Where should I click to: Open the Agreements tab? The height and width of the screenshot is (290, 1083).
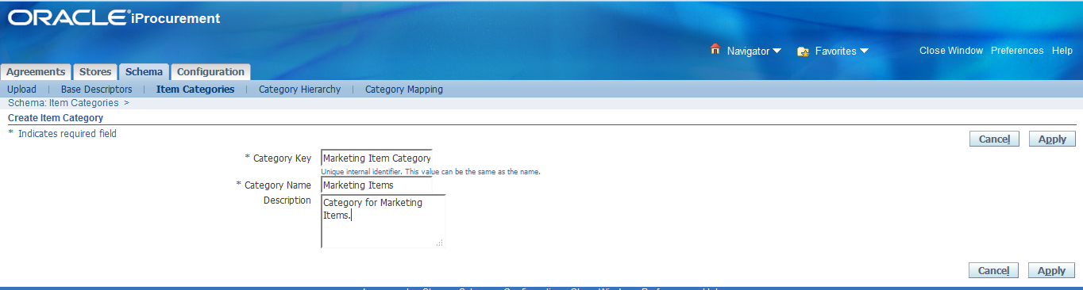point(36,72)
